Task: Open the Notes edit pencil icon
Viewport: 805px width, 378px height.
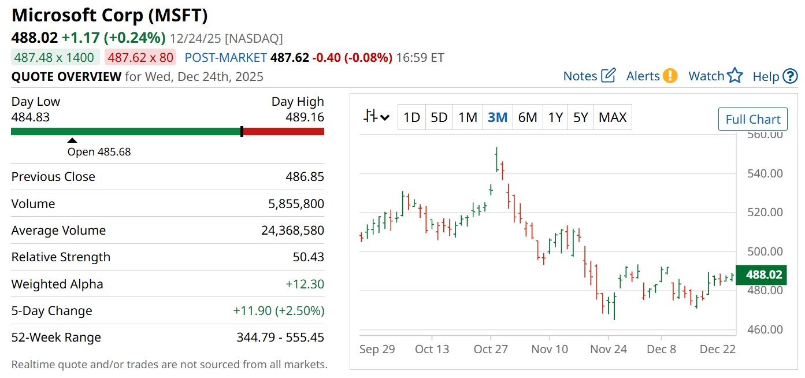Action: click(x=609, y=75)
